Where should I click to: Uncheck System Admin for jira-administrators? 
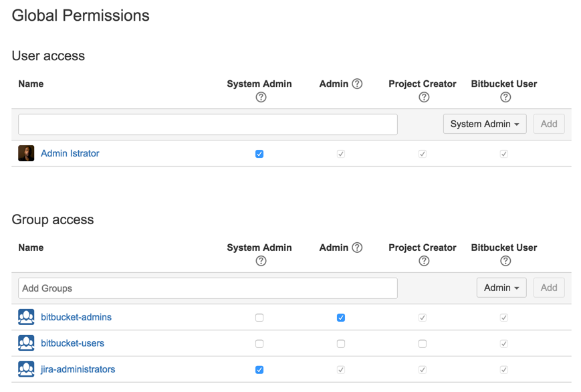259,370
